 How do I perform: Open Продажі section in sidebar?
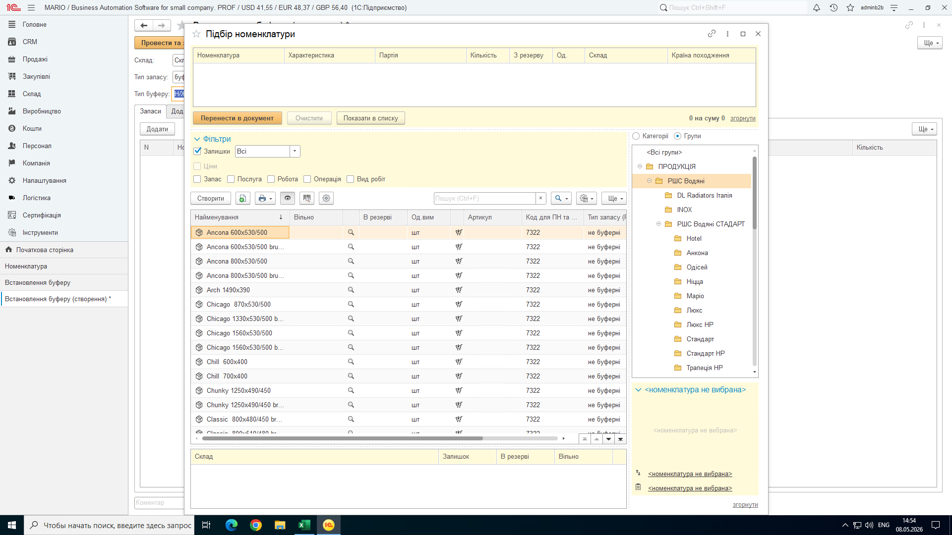point(35,59)
